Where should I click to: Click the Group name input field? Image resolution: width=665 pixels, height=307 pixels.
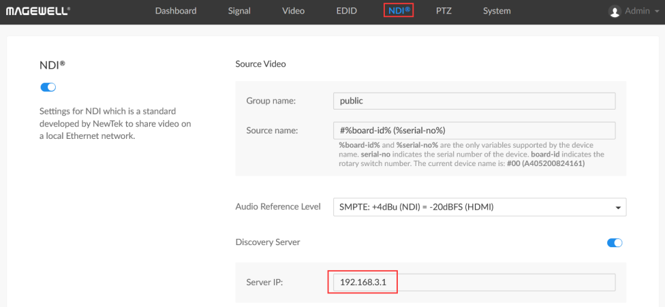pyautogui.click(x=474, y=101)
